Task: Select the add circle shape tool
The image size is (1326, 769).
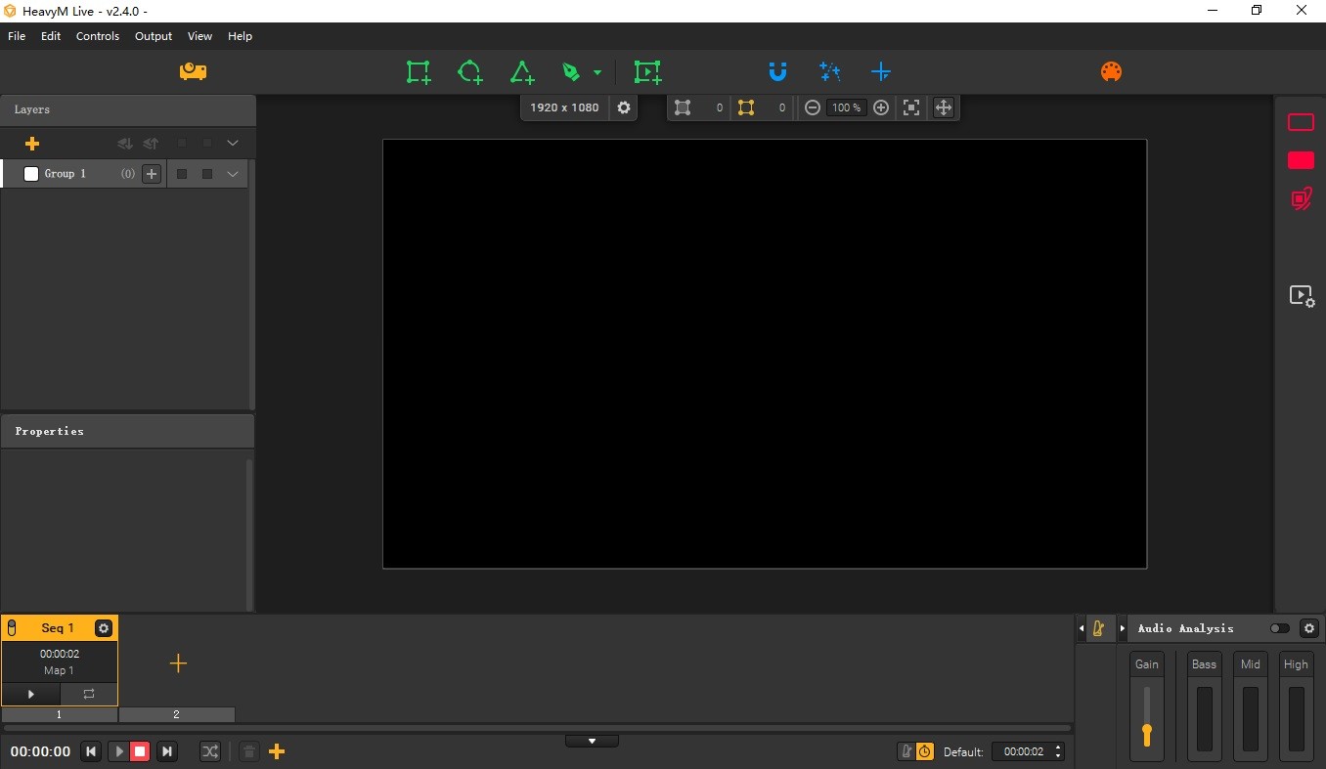Action: (470, 71)
